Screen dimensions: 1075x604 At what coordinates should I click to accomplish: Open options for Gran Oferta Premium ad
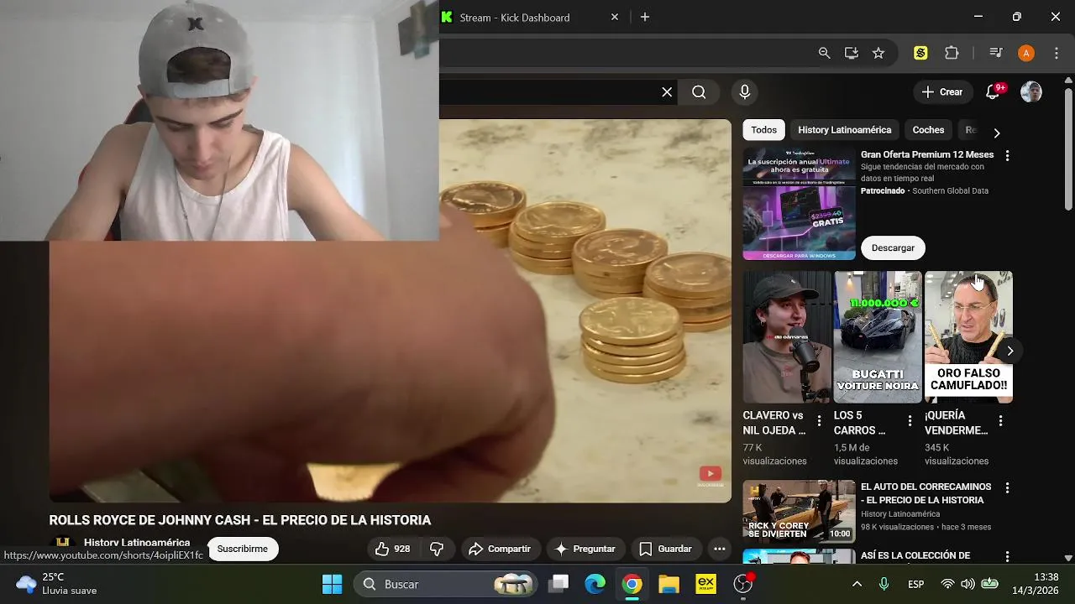(x=1007, y=155)
